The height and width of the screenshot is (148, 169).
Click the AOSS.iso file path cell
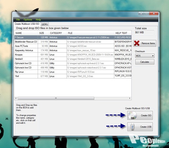(90, 46)
